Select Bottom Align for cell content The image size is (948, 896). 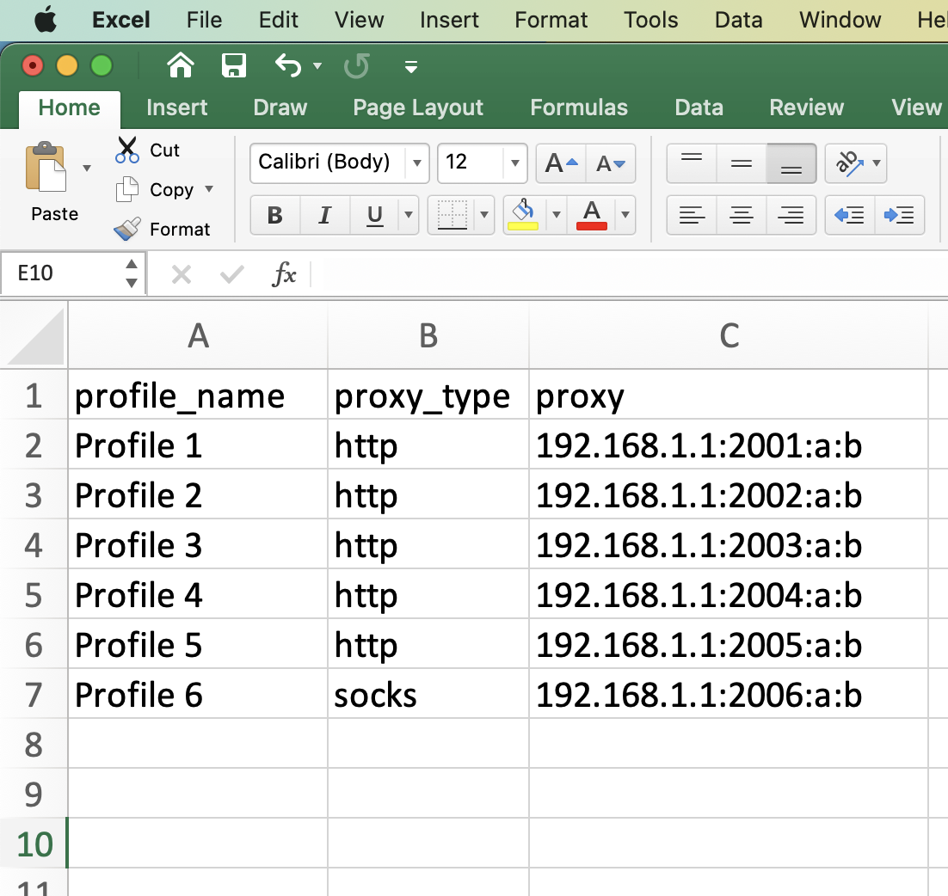(x=791, y=163)
